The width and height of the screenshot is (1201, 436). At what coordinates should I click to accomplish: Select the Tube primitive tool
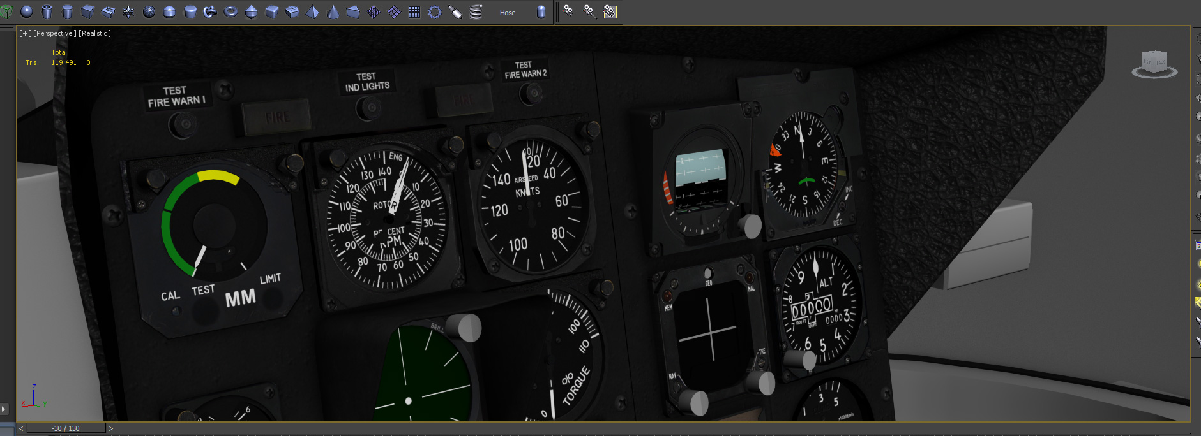pyautogui.click(x=47, y=11)
